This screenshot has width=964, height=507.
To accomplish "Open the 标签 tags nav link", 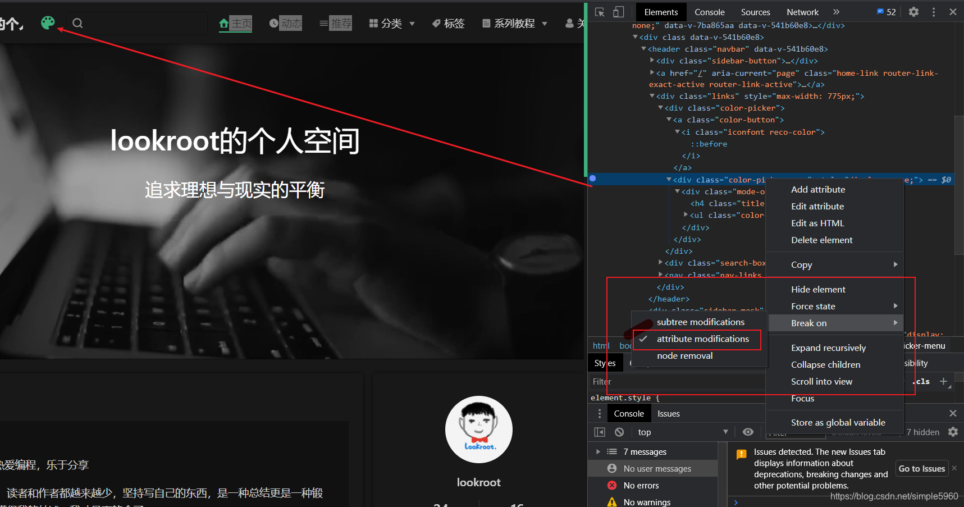I will (x=448, y=23).
